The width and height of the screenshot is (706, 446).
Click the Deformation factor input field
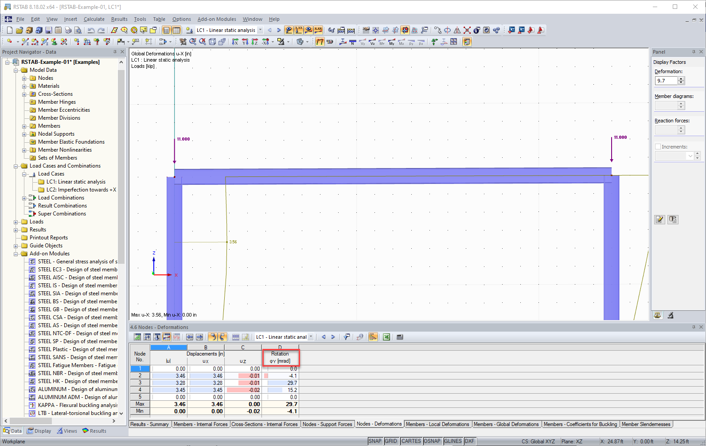pyautogui.click(x=667, y=81)
